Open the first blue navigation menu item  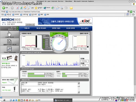(27, 28)
